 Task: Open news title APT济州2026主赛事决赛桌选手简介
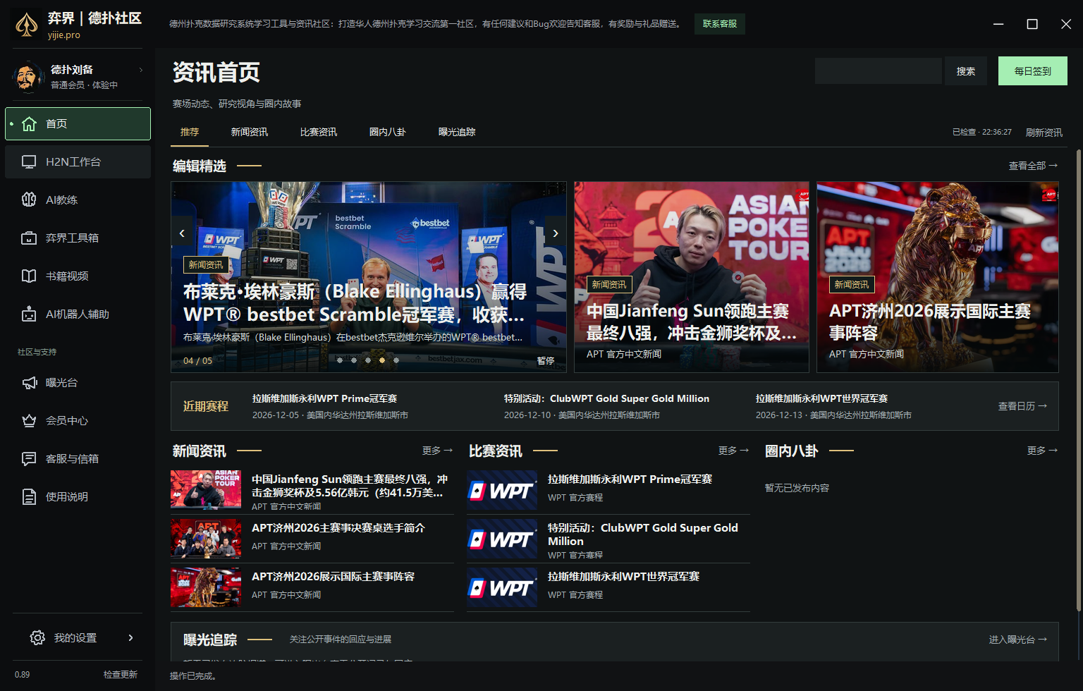coord(338,528)
